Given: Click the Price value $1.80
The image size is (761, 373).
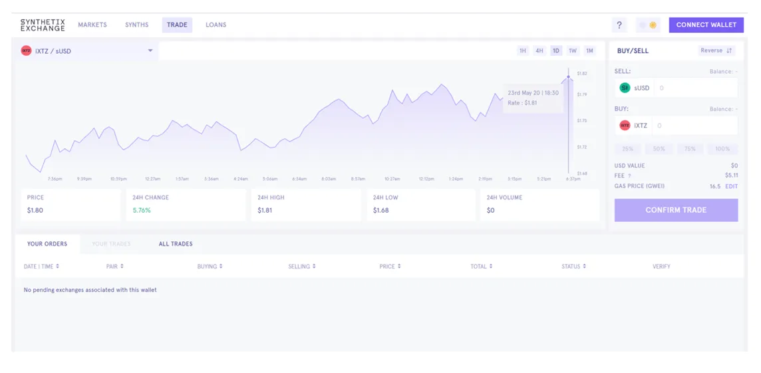Looking at the screenshot, I should pos(35,211).
